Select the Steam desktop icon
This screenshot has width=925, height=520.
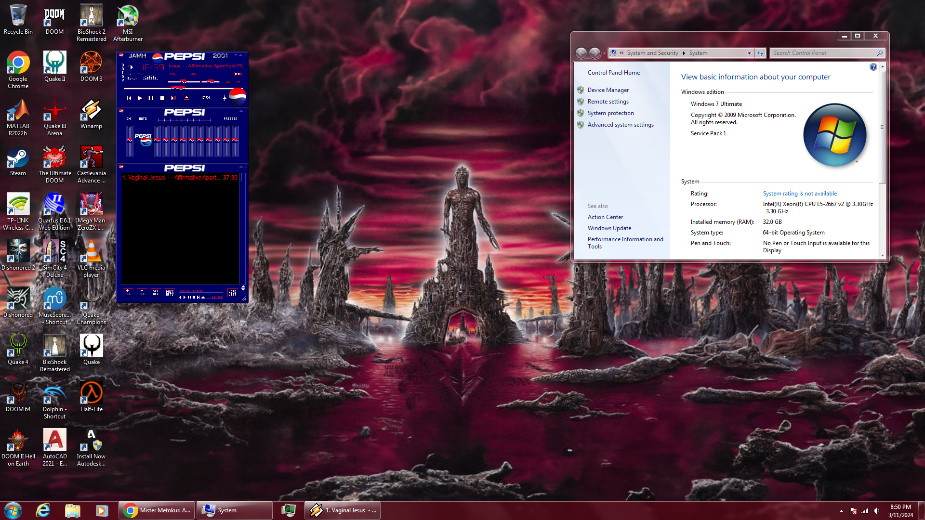(18, 161)
